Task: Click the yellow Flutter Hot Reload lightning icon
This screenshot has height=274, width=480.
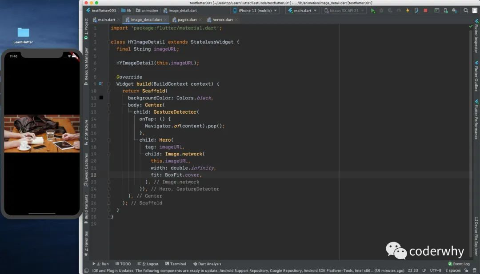Action: coord(408,10)
